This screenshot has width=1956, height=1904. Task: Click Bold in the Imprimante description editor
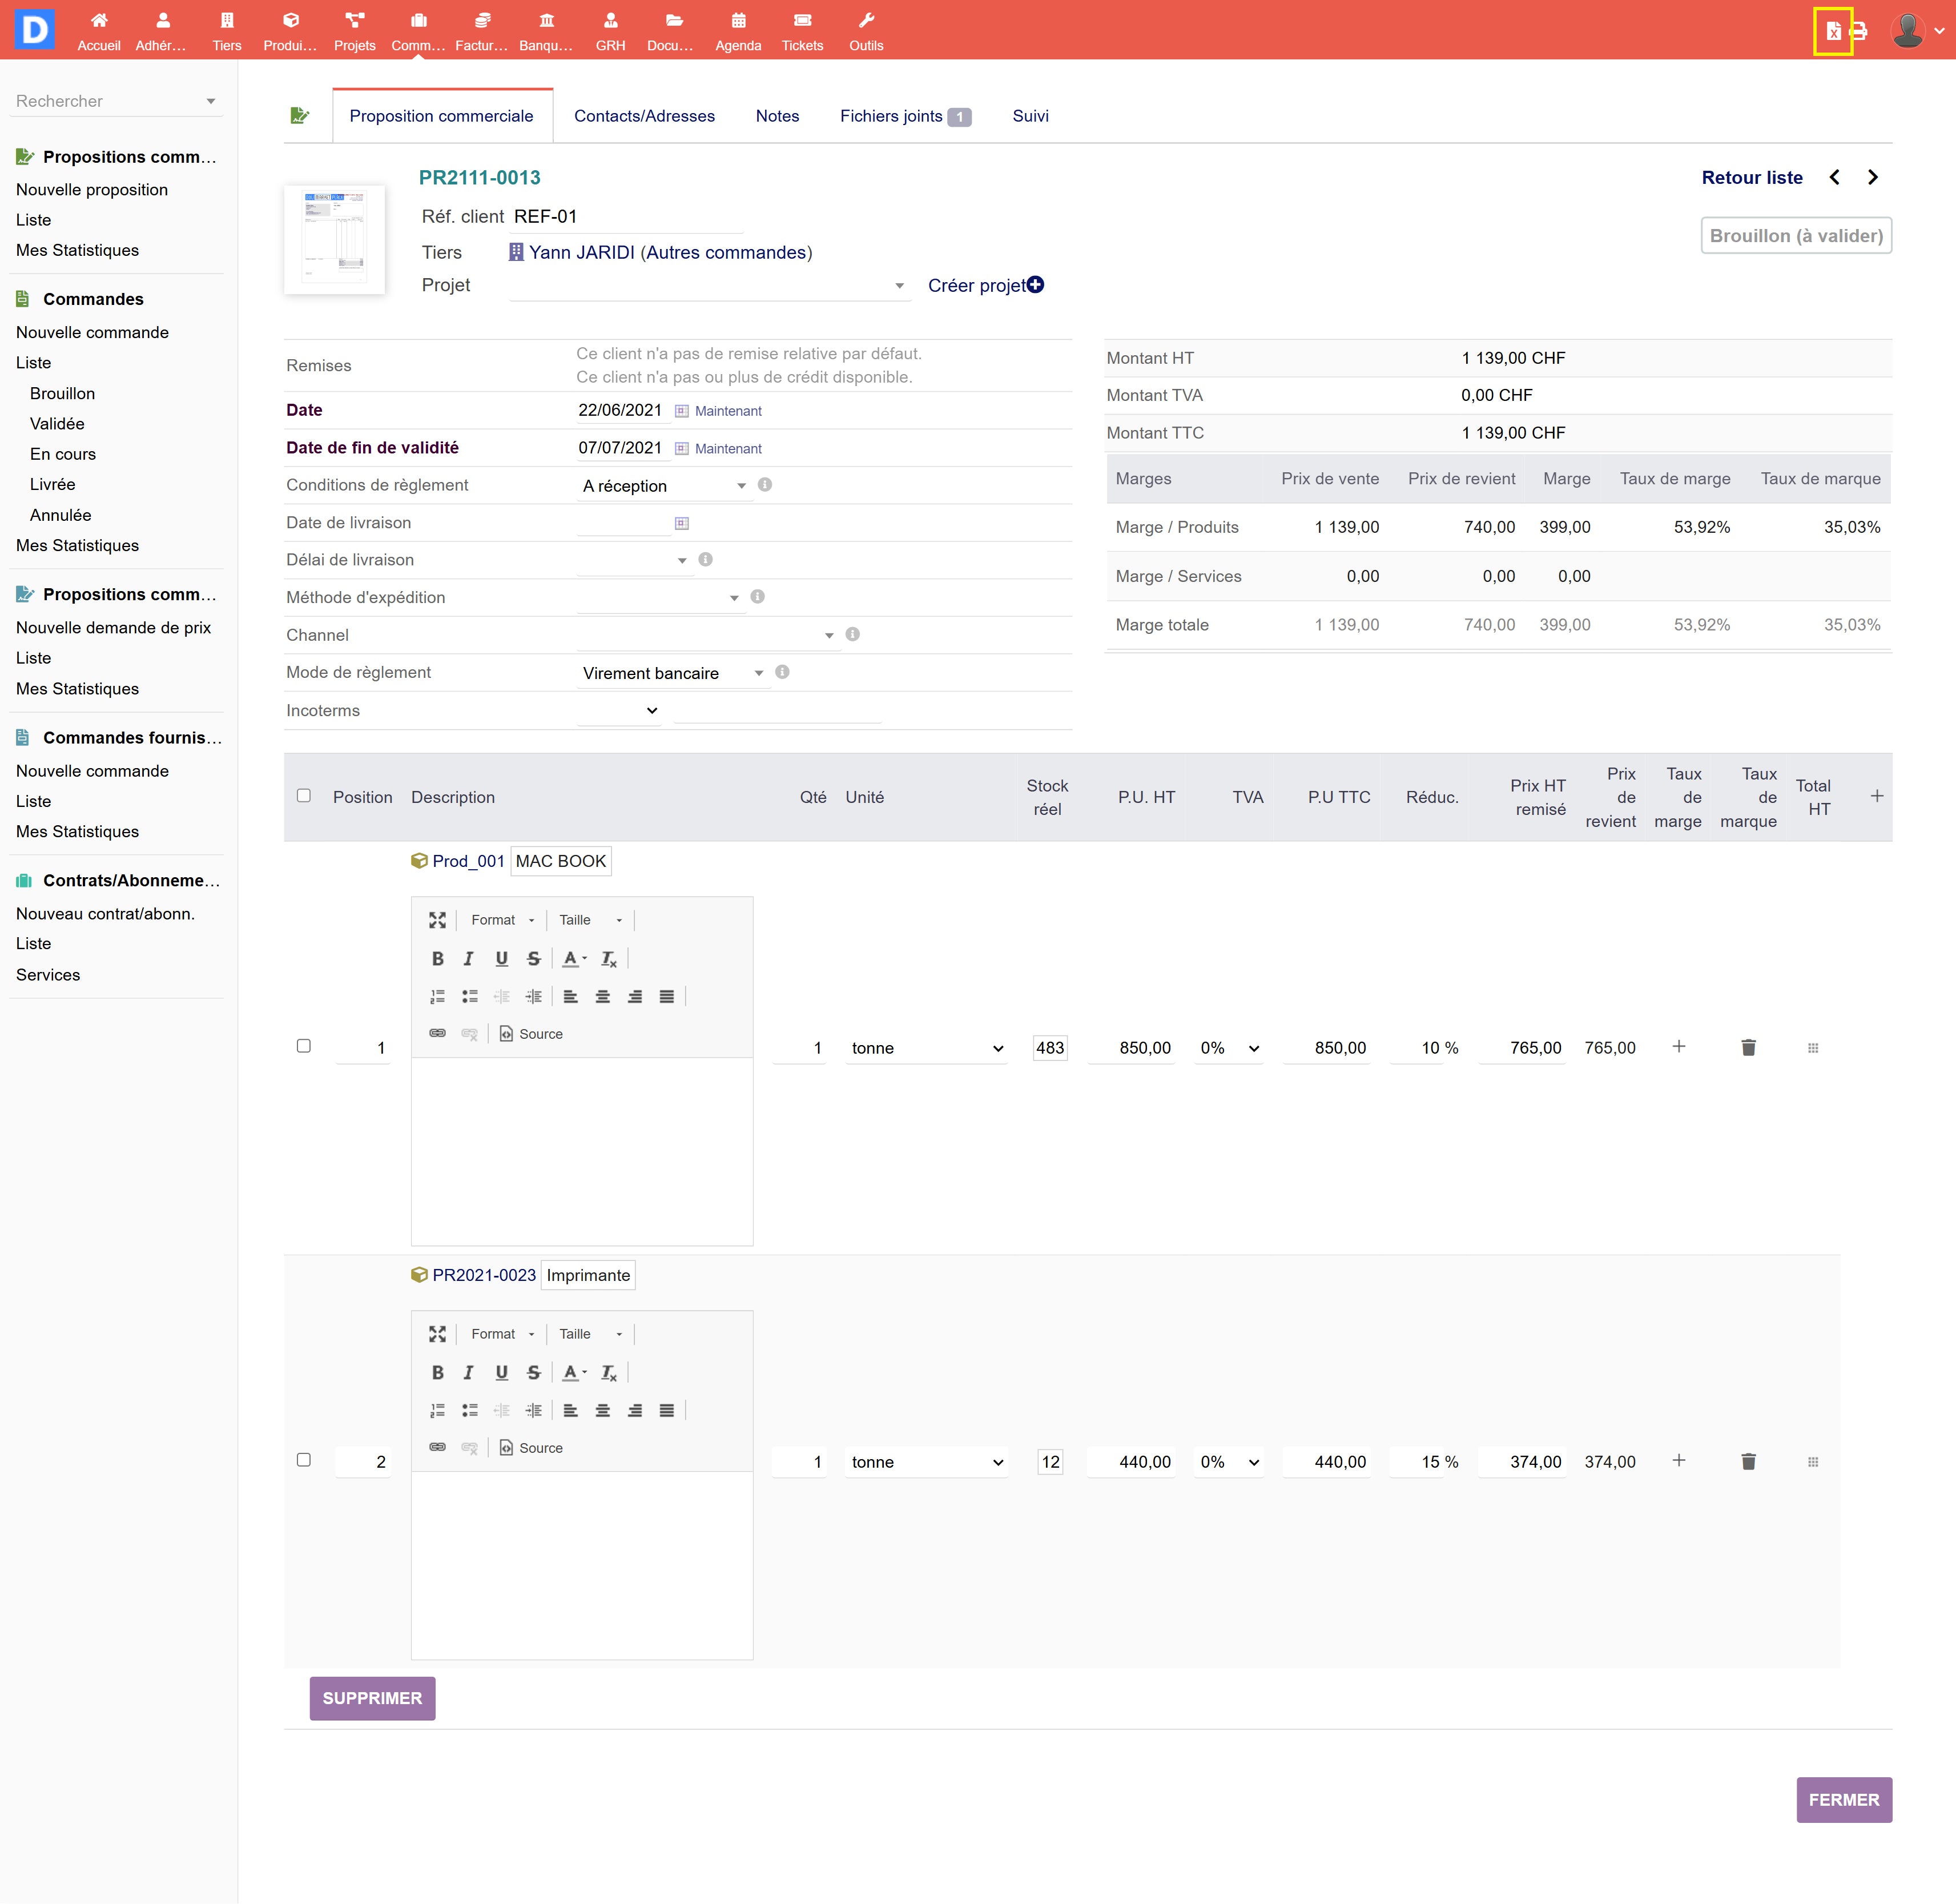tap(437, 1372)
